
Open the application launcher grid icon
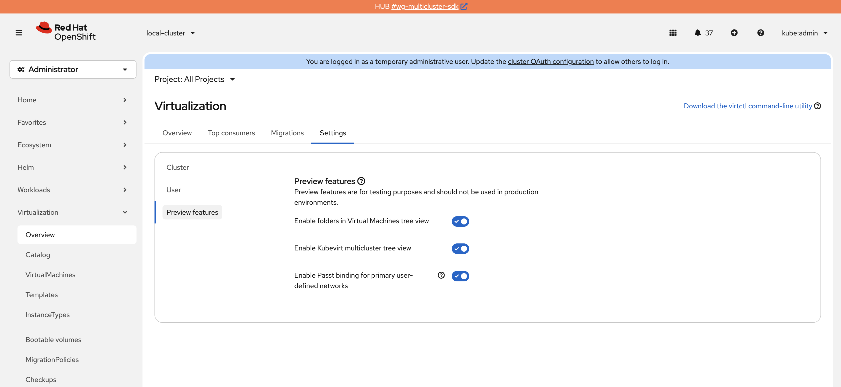(672, 33)
